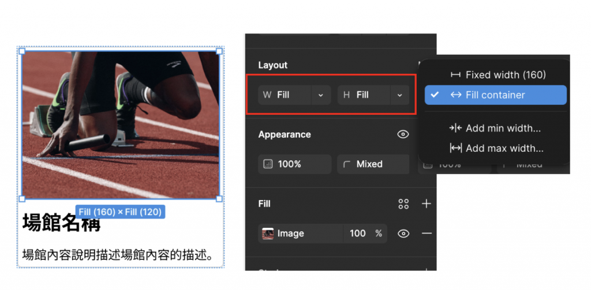Select Add max width menu entry

[x=496, y=148]
